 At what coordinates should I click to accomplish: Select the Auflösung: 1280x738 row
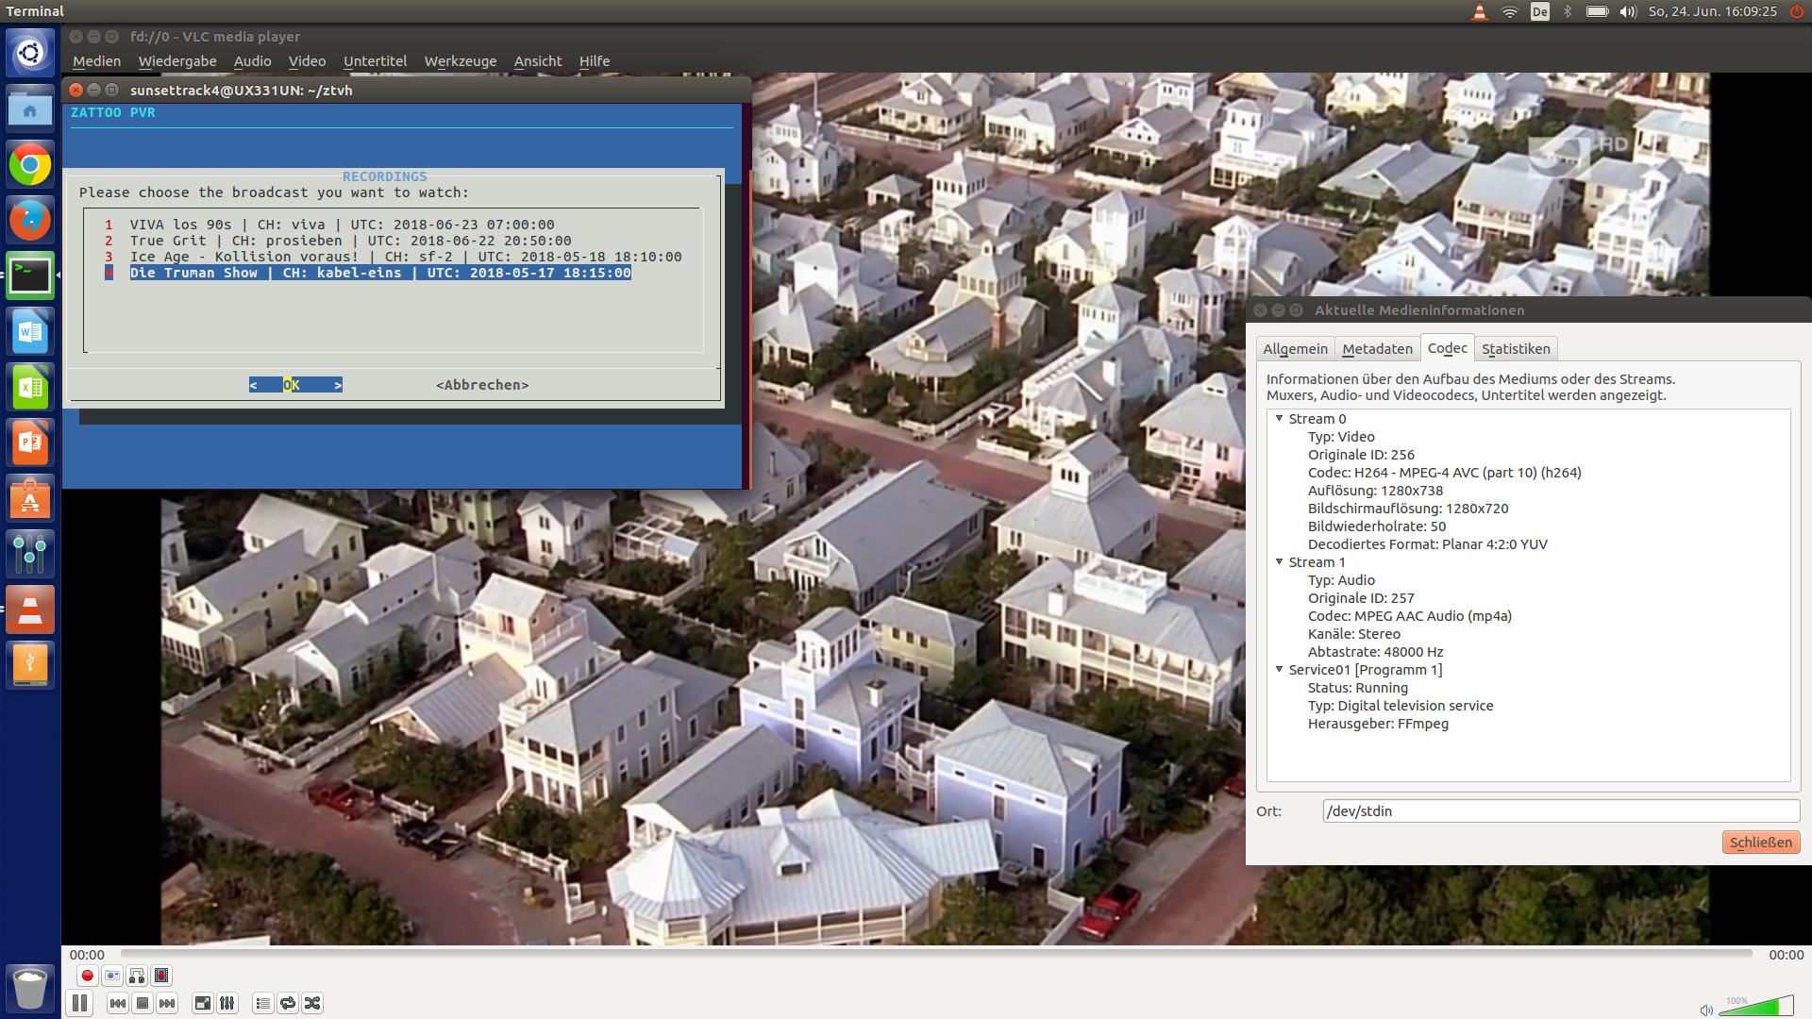(1375, 491)
